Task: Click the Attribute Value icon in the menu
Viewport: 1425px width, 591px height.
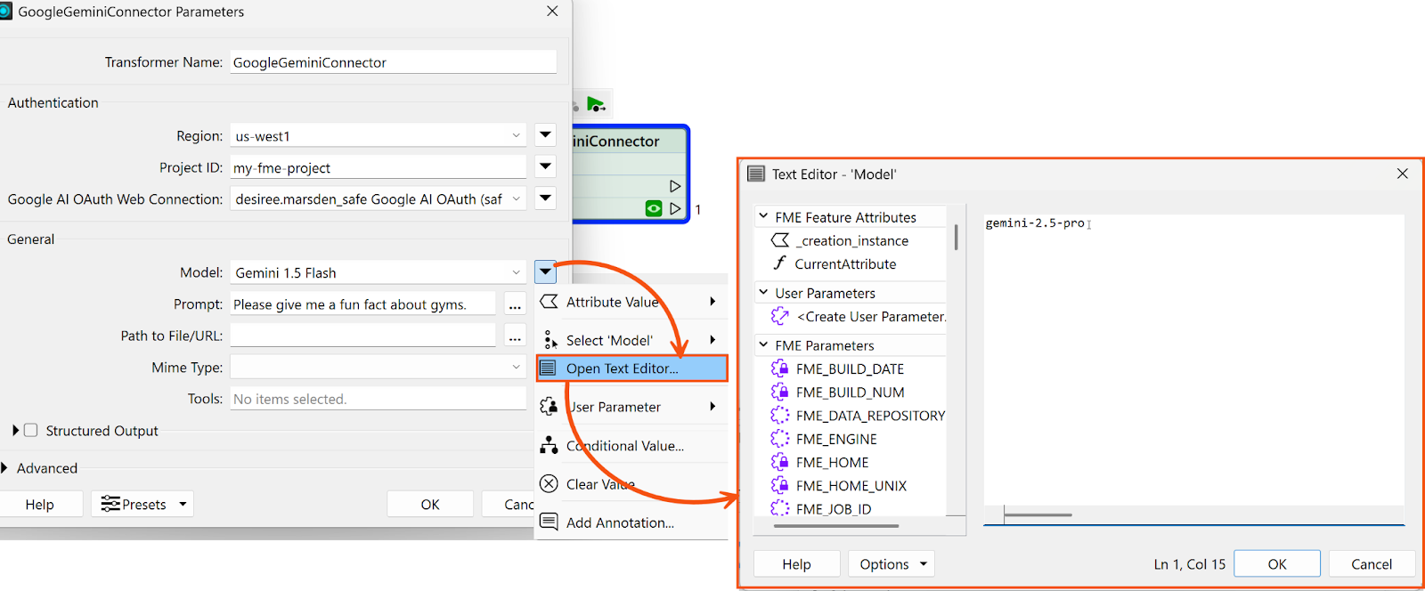Action: tap(550, 302)
